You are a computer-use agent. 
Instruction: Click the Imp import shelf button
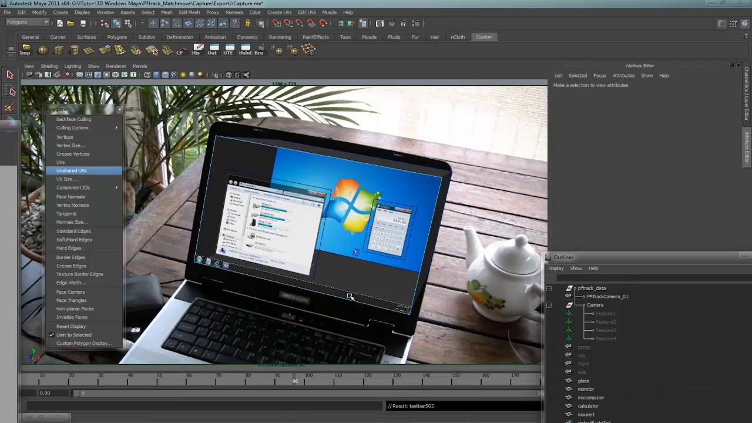pyautogui.click(x=25, y=50)
